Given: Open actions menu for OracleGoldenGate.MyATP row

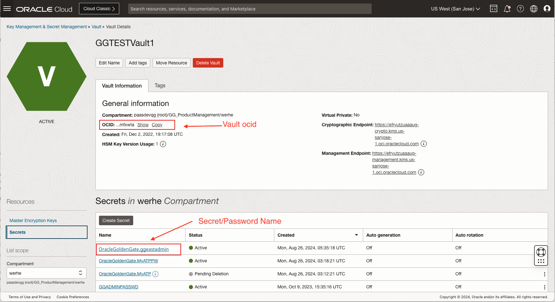Looking at the screenshot, I should 545,274.
